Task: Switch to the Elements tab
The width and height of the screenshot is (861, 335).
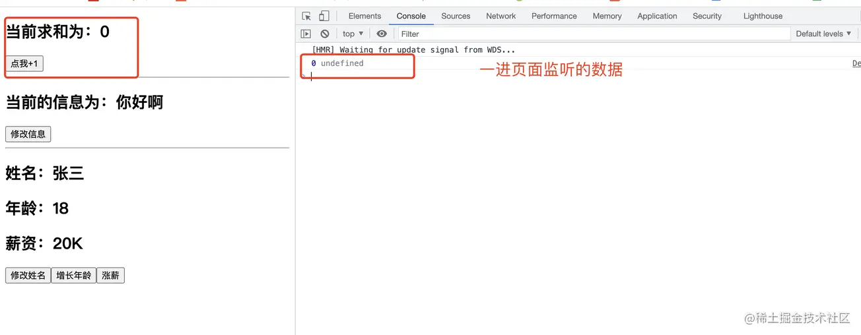Action: click(x=364, y=16)
